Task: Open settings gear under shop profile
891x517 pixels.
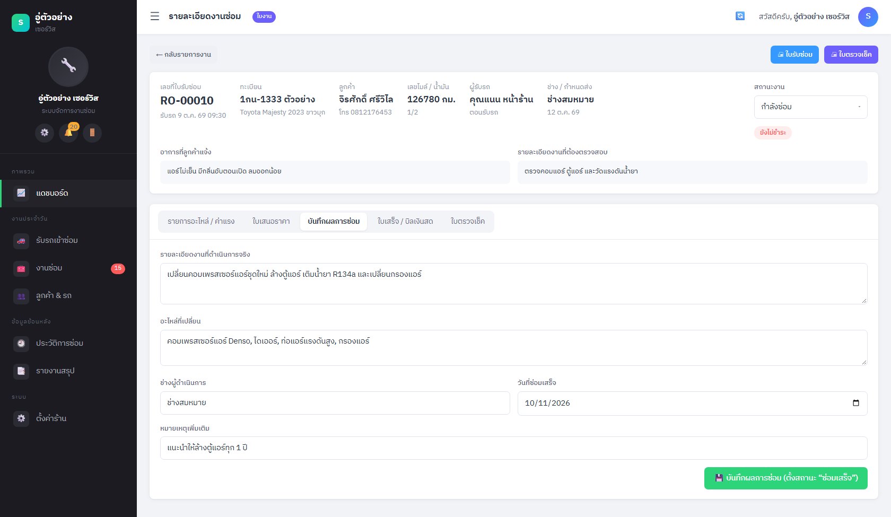Action: point(45,133)
